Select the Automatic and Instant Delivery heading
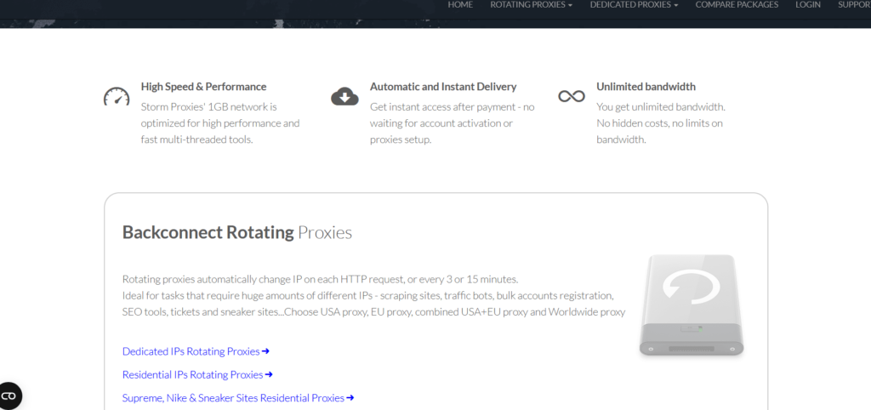The image size is (871, 410). pyautogui.click(x=442, y=87)
